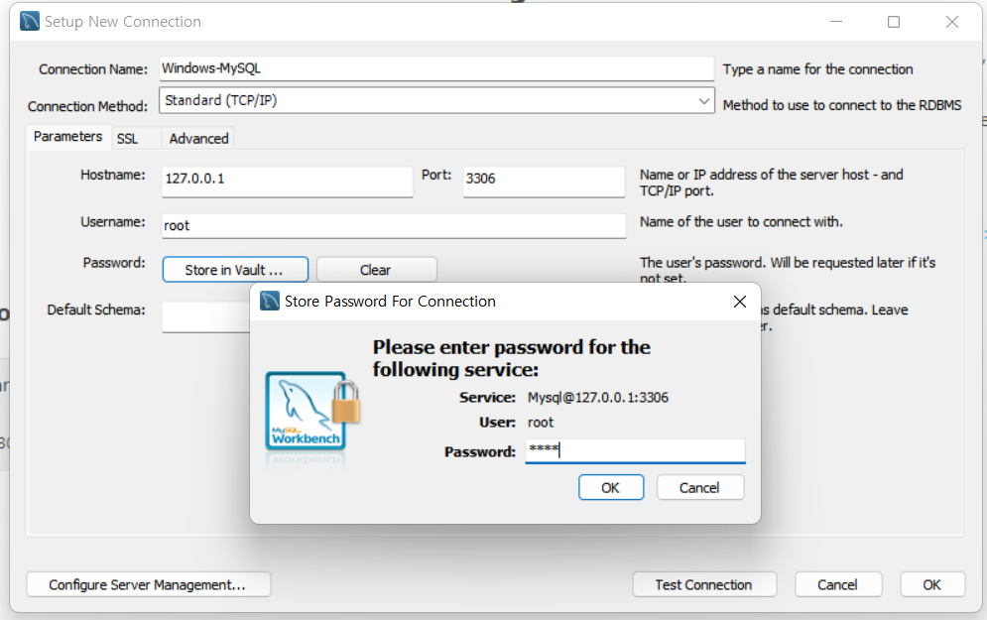This screenshot has width=987, height=620.
Task: Click the MySQL Workbench icon in Setup New Connection title bar
Action: [30, 22]
